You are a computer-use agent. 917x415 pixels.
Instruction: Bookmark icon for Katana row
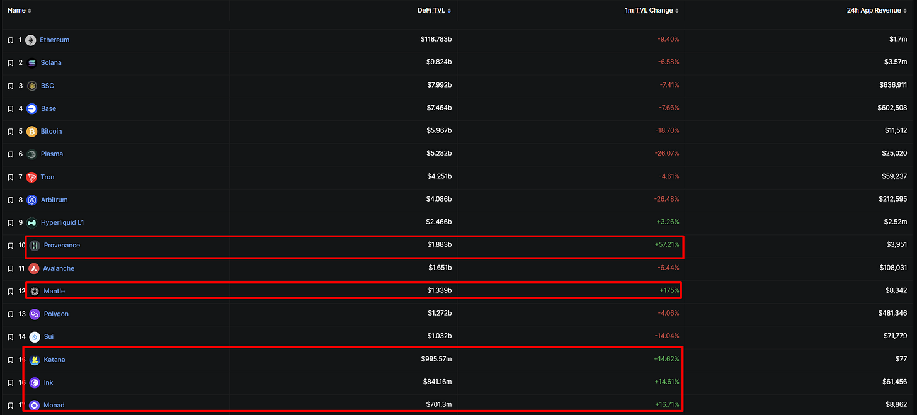[x=10, y=360]
